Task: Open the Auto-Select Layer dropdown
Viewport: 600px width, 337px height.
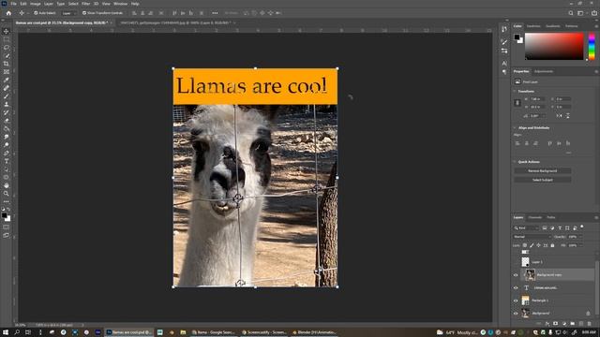Action: (69, 13)
